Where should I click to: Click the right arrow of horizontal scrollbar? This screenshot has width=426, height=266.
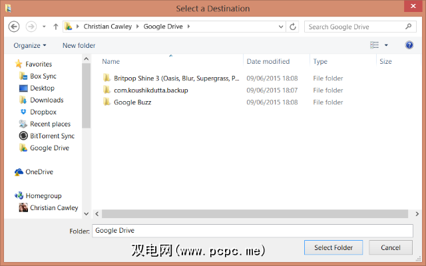(417, 214)
